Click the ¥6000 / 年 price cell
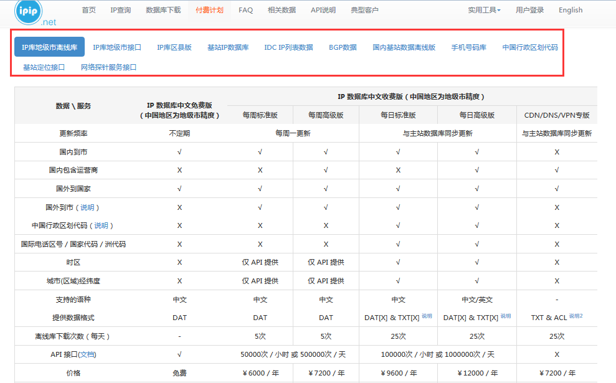Viewport: 616px width, 383px height. point(260,373)
